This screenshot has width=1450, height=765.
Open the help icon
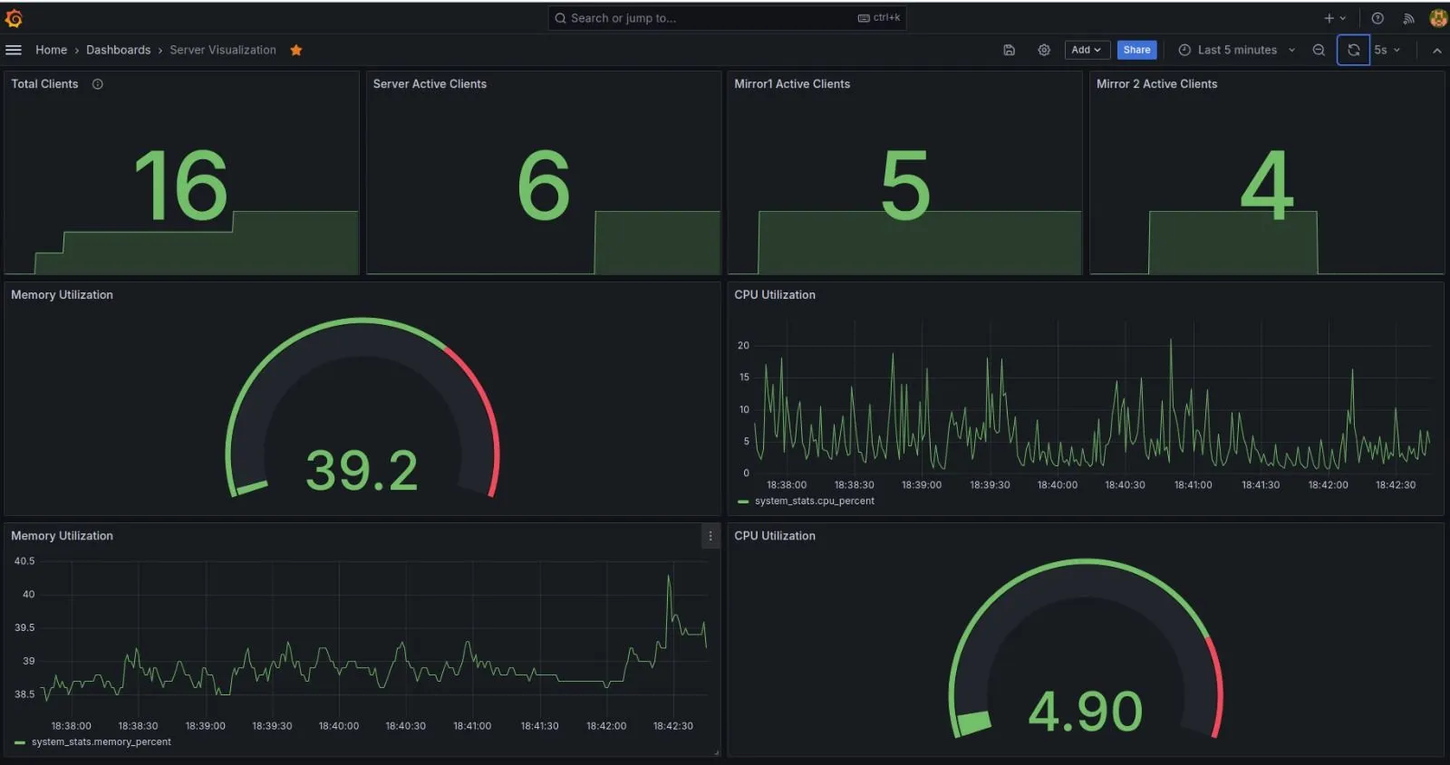(x=1377, y=18)
